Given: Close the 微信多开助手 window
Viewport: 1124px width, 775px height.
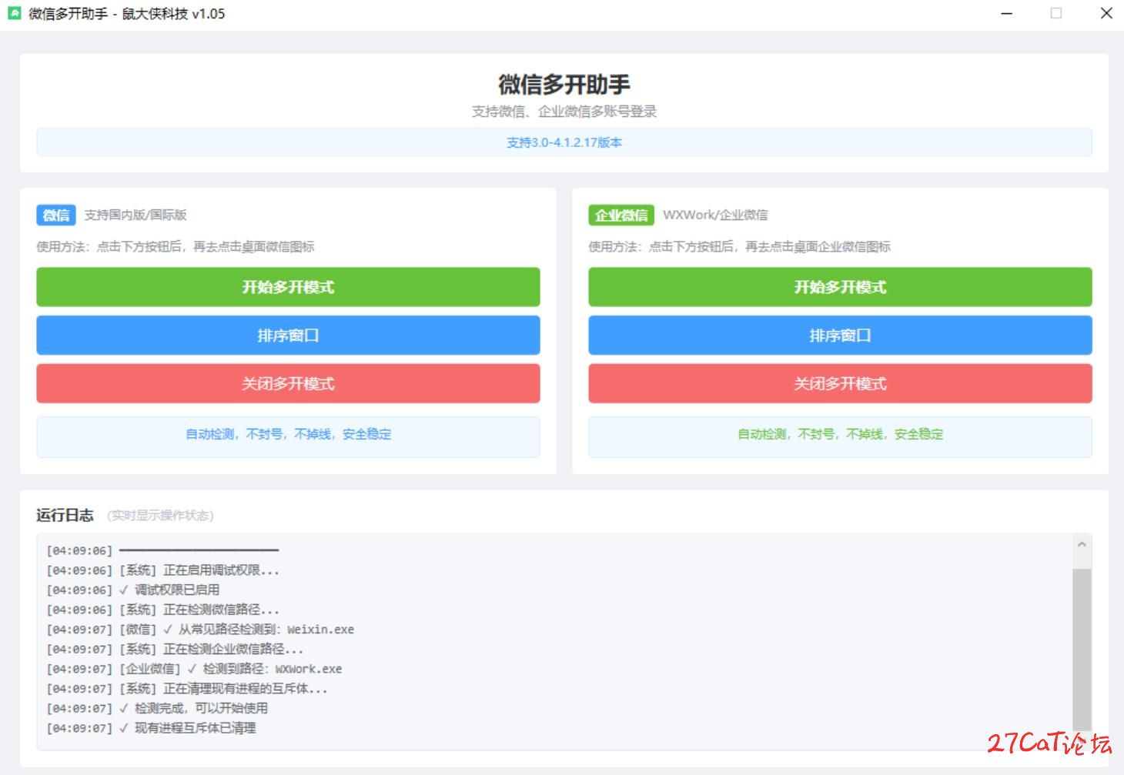Looking at the screenshot, I should click(x=1106, y=13).
